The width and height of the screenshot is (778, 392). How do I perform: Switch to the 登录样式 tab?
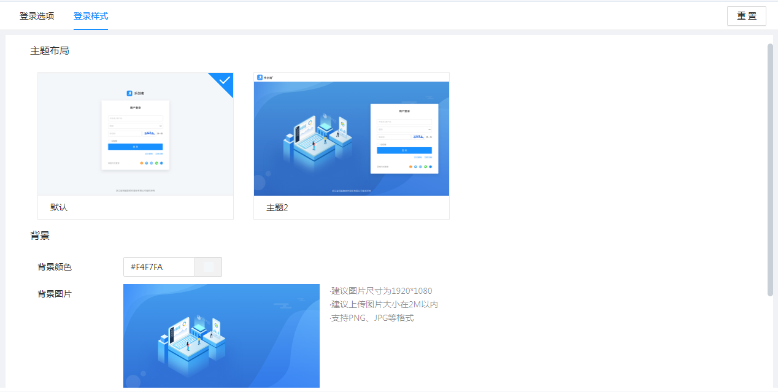click(91, 16)
